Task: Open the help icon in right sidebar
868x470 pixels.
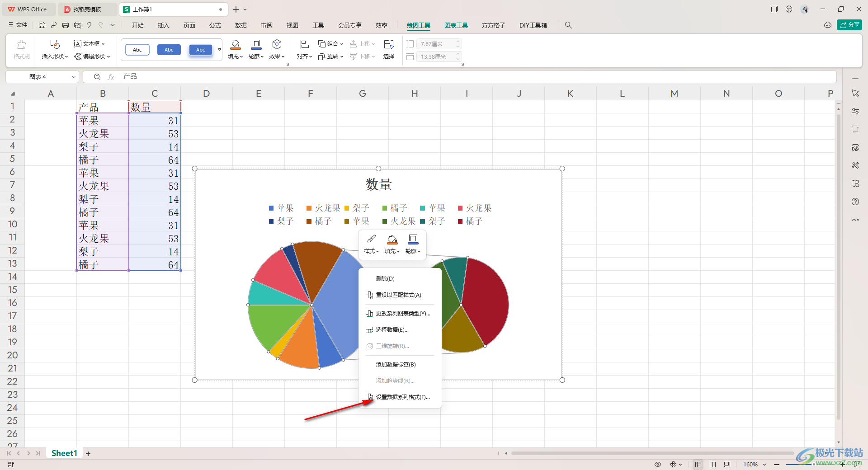Action: tap(855, 202)
